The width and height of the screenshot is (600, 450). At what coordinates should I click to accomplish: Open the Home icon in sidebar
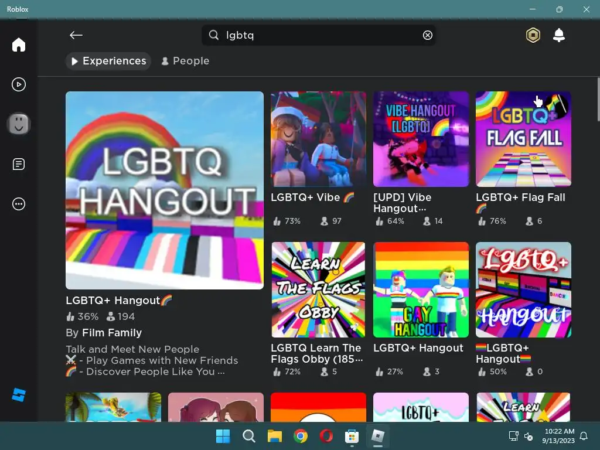click(x=18, y=45)
